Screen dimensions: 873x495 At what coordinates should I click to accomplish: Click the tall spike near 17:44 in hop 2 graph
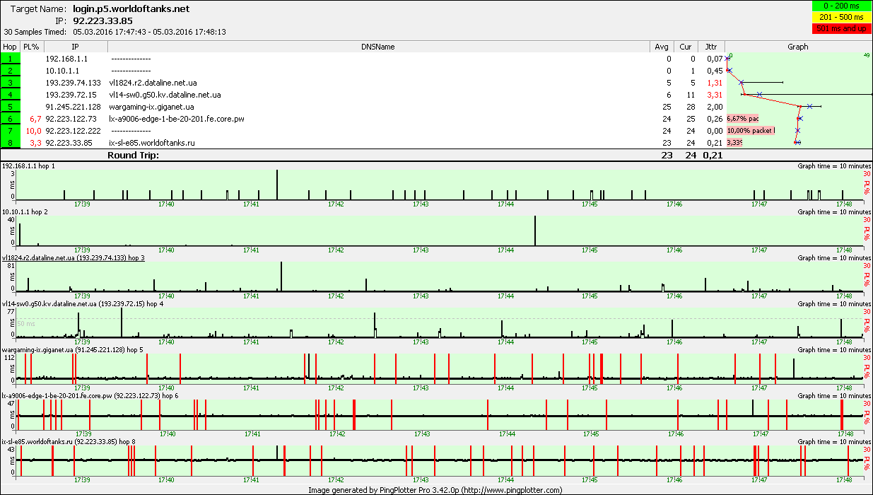pyautogui.click(x=535, y=231)
